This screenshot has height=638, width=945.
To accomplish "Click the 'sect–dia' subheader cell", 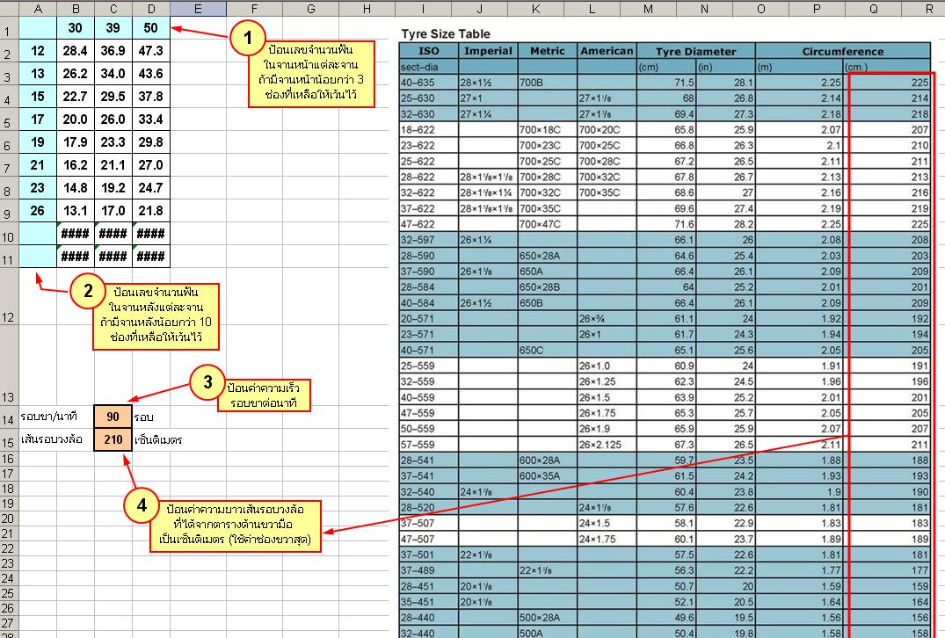I will [x=428, y=67].
